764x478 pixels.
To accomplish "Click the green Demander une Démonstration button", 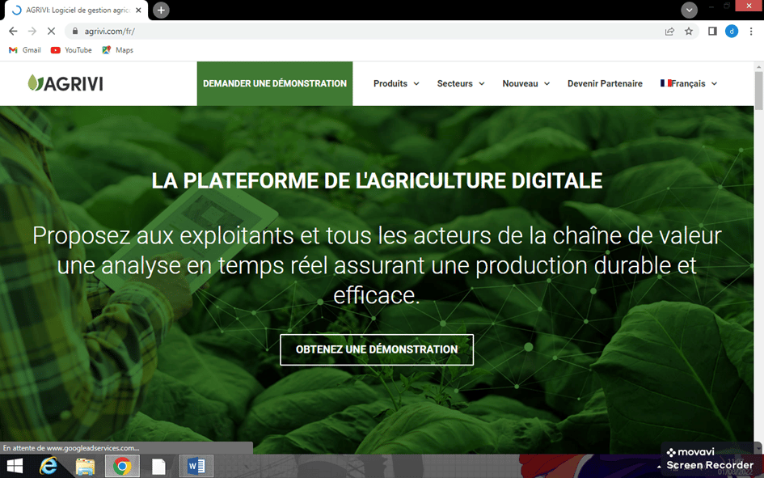I will tap(275, 83).
